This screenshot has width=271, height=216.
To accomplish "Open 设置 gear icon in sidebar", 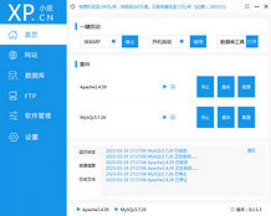I will point(13,137).
